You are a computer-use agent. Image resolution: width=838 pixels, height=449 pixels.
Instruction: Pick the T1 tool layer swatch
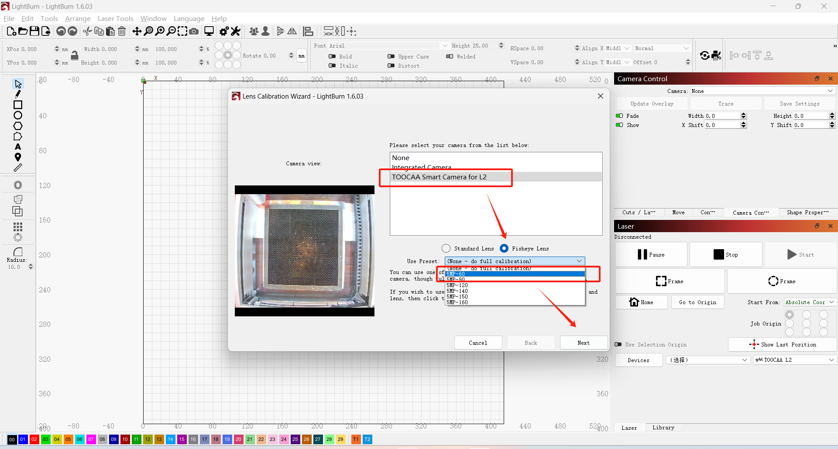click(x=356, y=439)
